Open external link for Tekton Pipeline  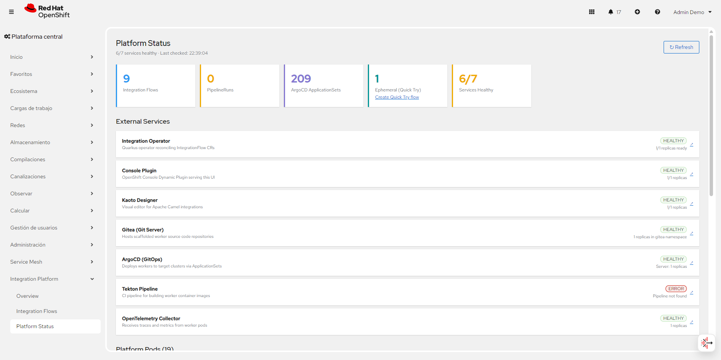(x=692, y=292)
